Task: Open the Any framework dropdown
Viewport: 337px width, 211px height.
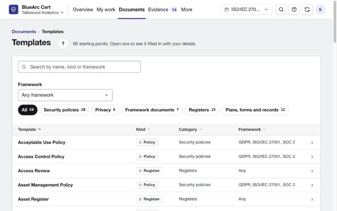Action: click(x=65, y=95)
